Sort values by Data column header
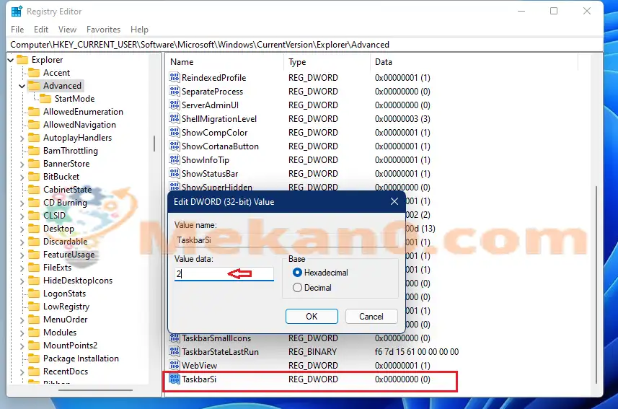This screenshot has height=409, width=618. [474, 62]
